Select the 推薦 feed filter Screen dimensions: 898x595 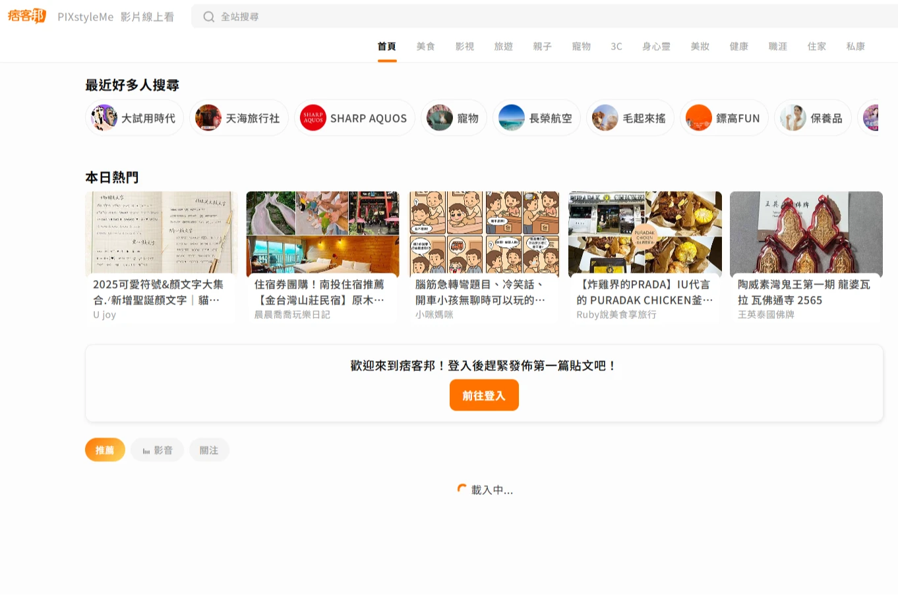(105, 450)
